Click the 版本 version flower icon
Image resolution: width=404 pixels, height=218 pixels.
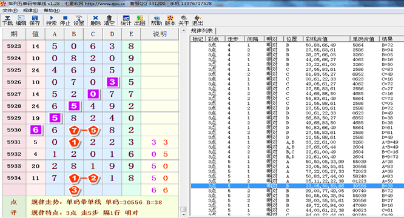170,21
